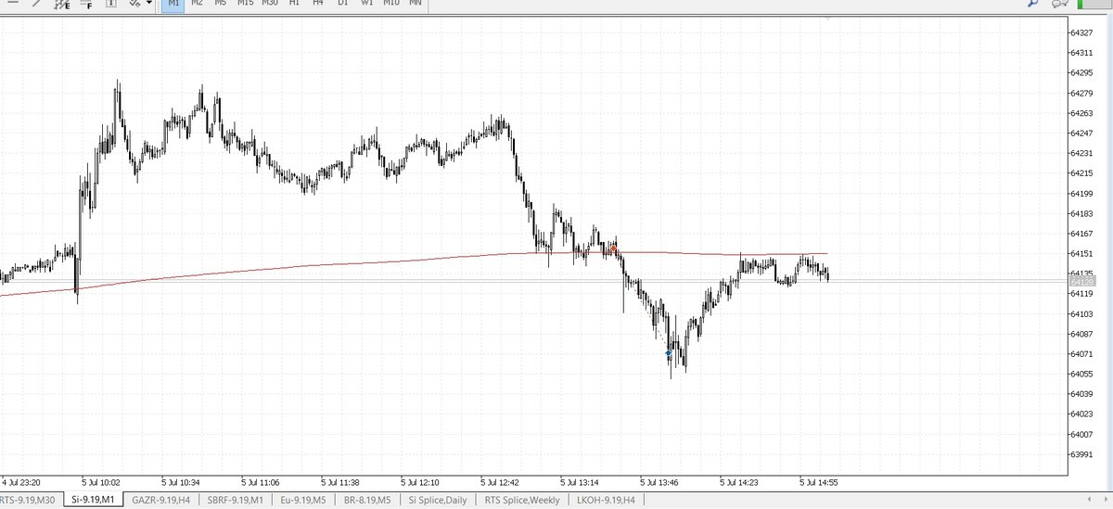Image resolution: width=1113 pixels, height=509 pixels.
Task: Click the '5 Jul 14:55' time label
Action: click(821, 483)
